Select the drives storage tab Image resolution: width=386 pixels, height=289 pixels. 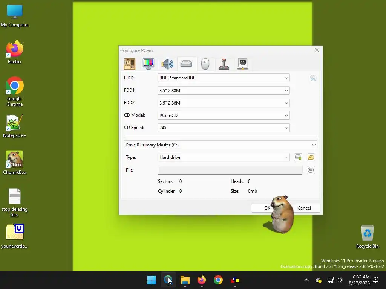186,64
